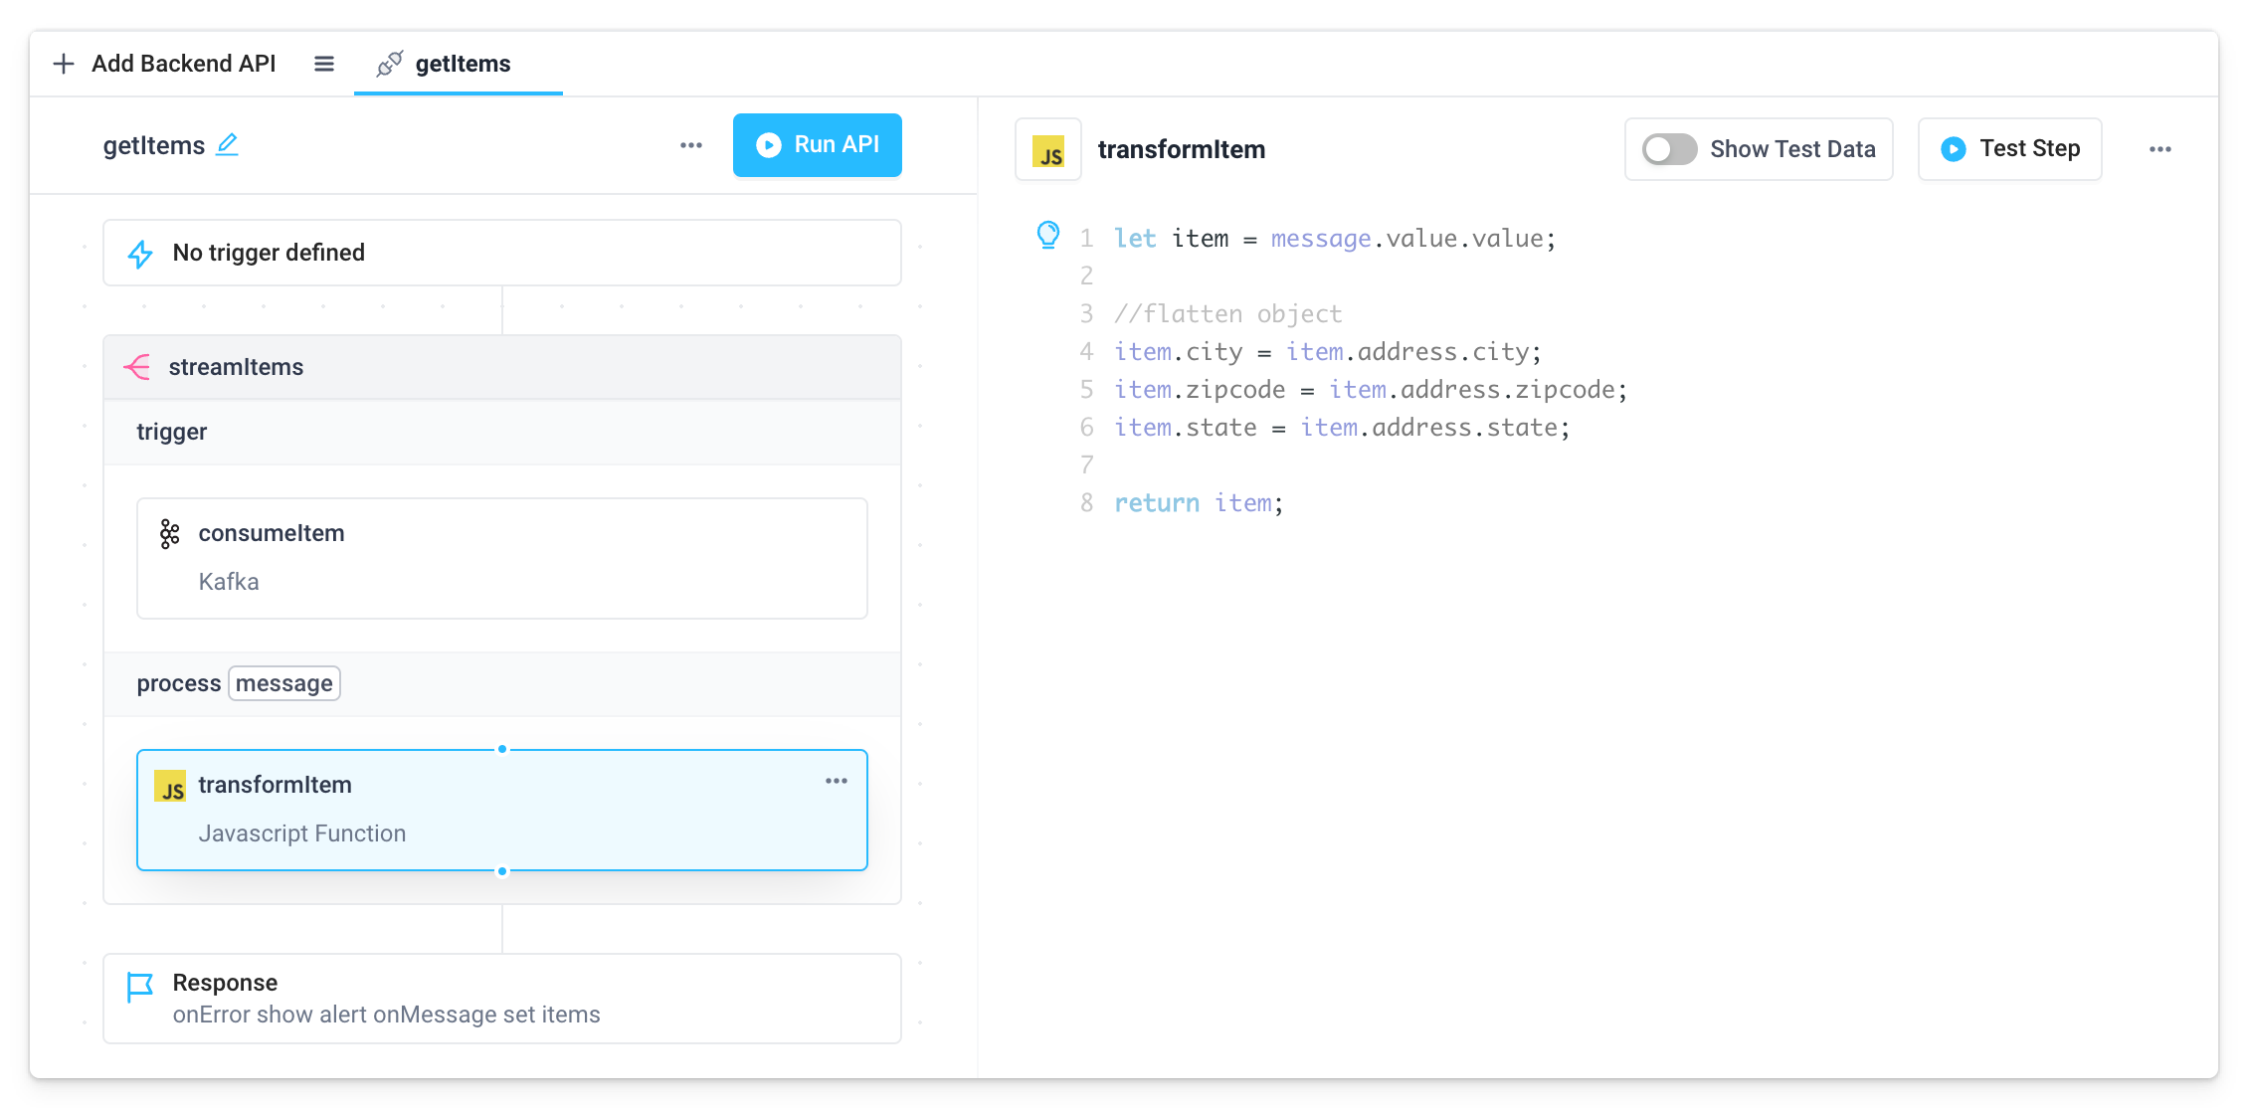Click the lightning bolt trigger icon
Viewport: 2248px width, 1108px height.
pos(140,254)
